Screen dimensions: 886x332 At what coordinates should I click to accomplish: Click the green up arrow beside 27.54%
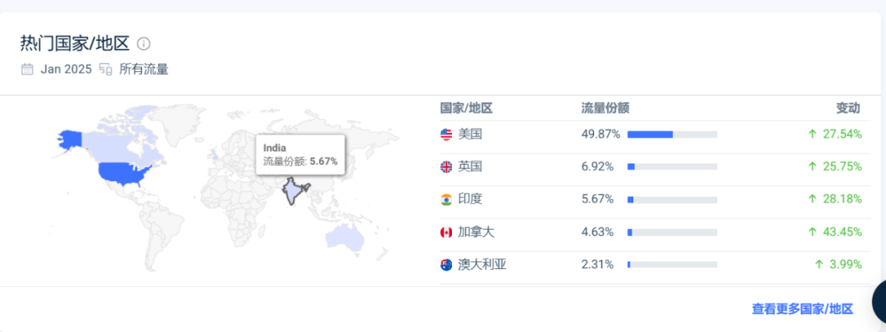812,134
